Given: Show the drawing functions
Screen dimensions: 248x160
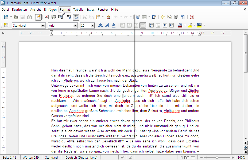Looking at the screenshot, I should (154, 17).
